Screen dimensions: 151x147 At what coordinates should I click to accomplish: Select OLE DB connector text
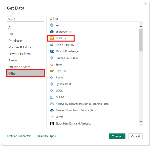(60, 97)
